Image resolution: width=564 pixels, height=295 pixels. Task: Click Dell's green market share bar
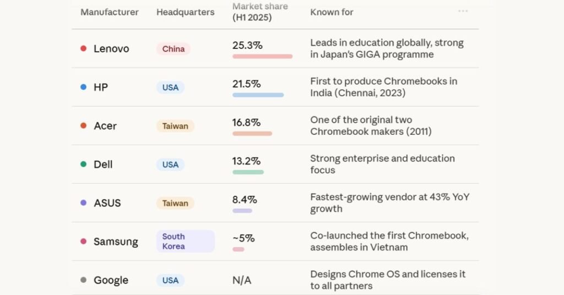click(248, 172)
